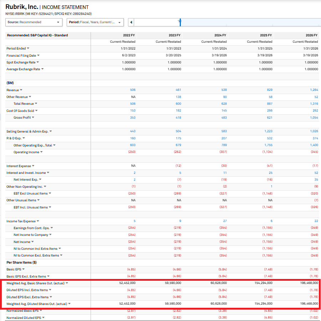Click 2024 FY Interest Expense value (30)
Image resolution: width=321 pixels, height=321 pixels.
click(224, 166)
